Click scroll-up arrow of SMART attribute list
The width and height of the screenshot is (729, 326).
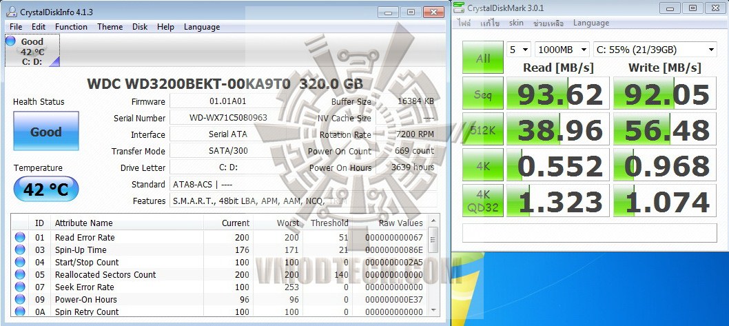433,221
